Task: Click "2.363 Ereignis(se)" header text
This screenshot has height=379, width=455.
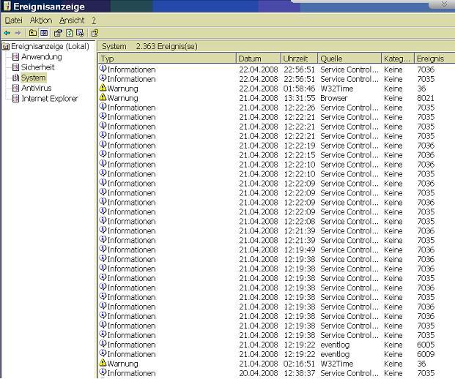Action: pyautogui.click(x=167, y=46)
